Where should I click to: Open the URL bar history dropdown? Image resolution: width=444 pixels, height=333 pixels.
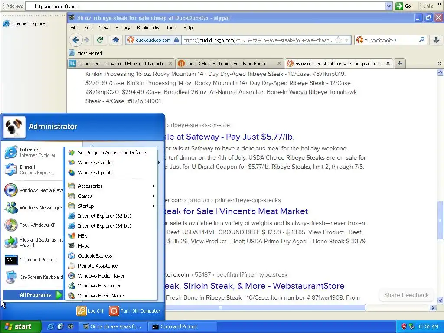(346, 40)
